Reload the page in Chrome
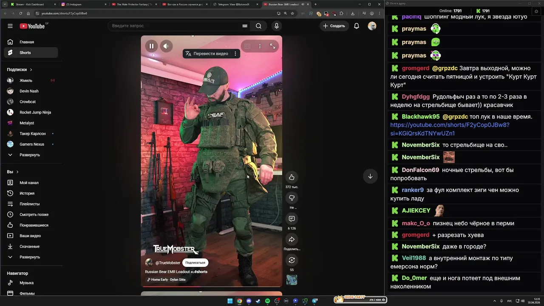Image resolution: width=544 pixels, height=306 pixels. click(x=21, y=13)
